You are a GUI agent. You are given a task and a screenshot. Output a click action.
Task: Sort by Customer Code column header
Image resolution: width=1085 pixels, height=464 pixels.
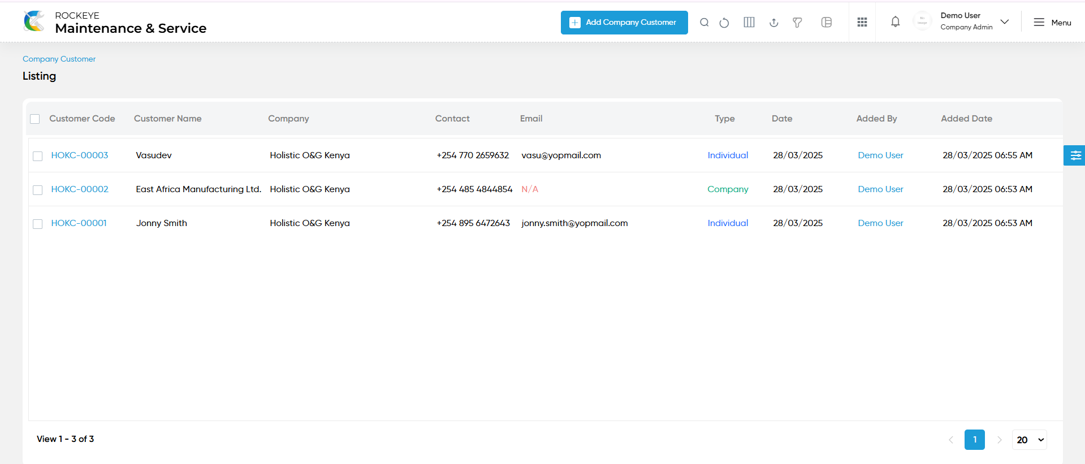pos(82,119)
